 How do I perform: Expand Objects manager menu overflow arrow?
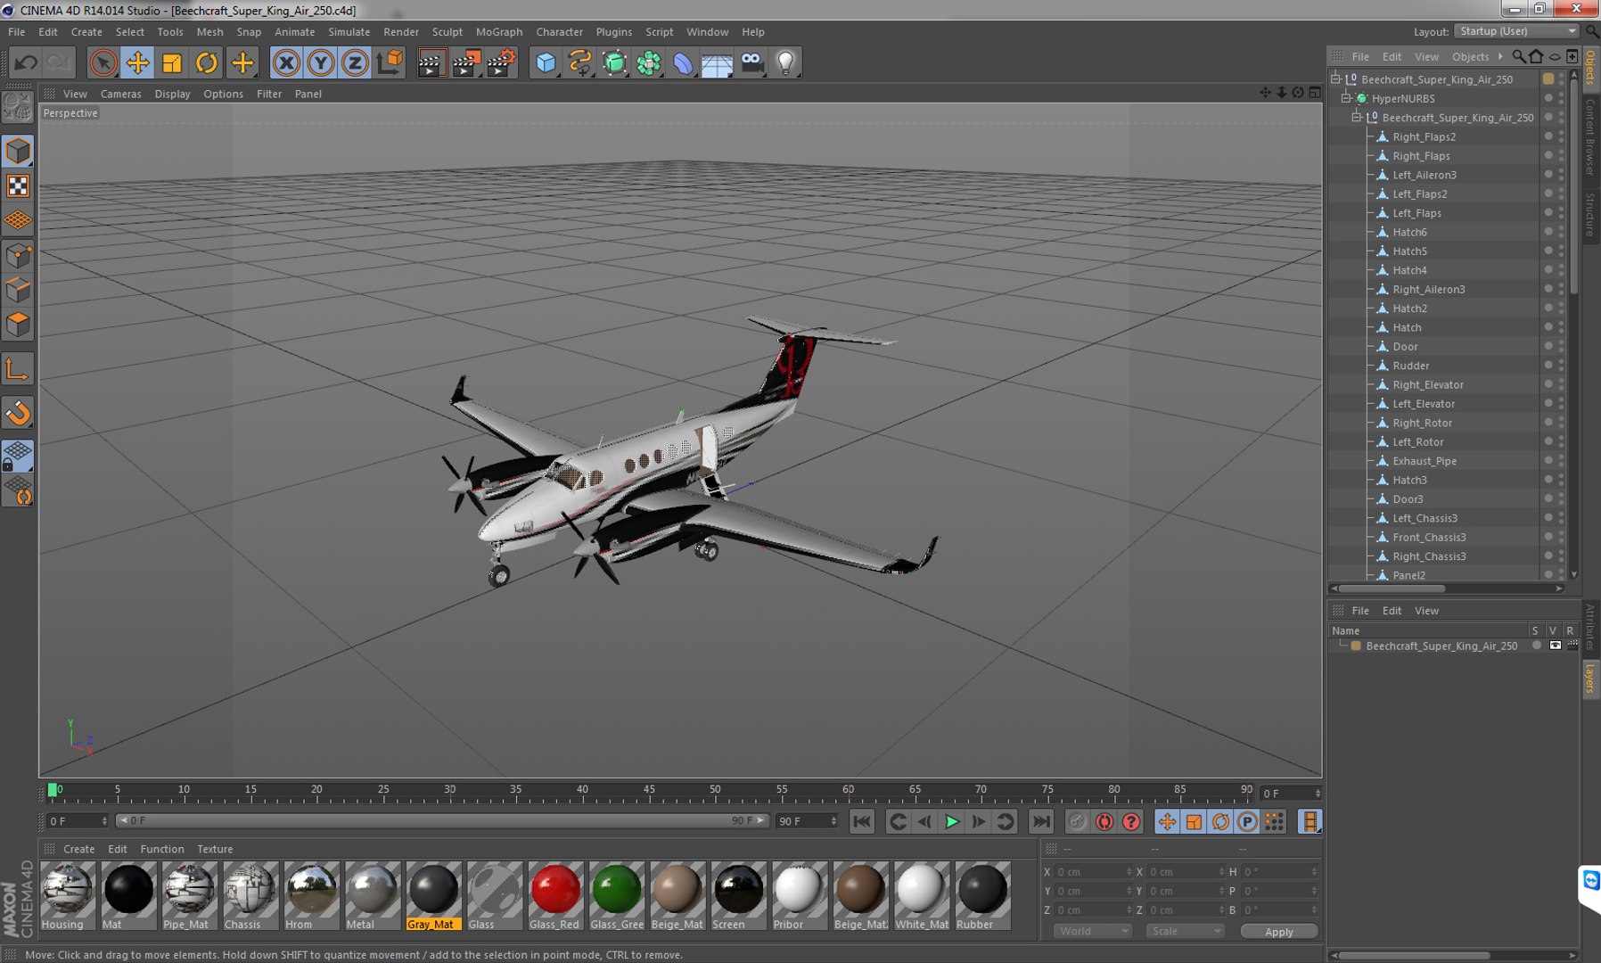point(1500,56)
